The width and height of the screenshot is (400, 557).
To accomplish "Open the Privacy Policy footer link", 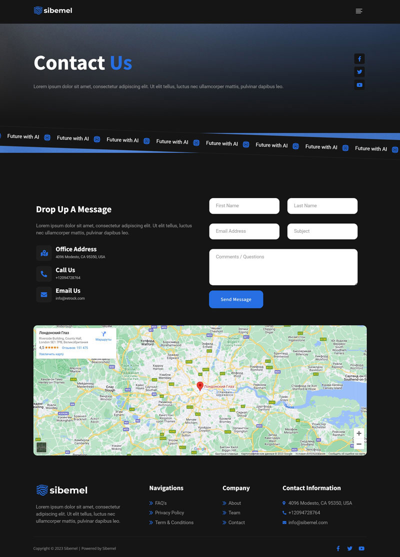I will pos(169,512).
